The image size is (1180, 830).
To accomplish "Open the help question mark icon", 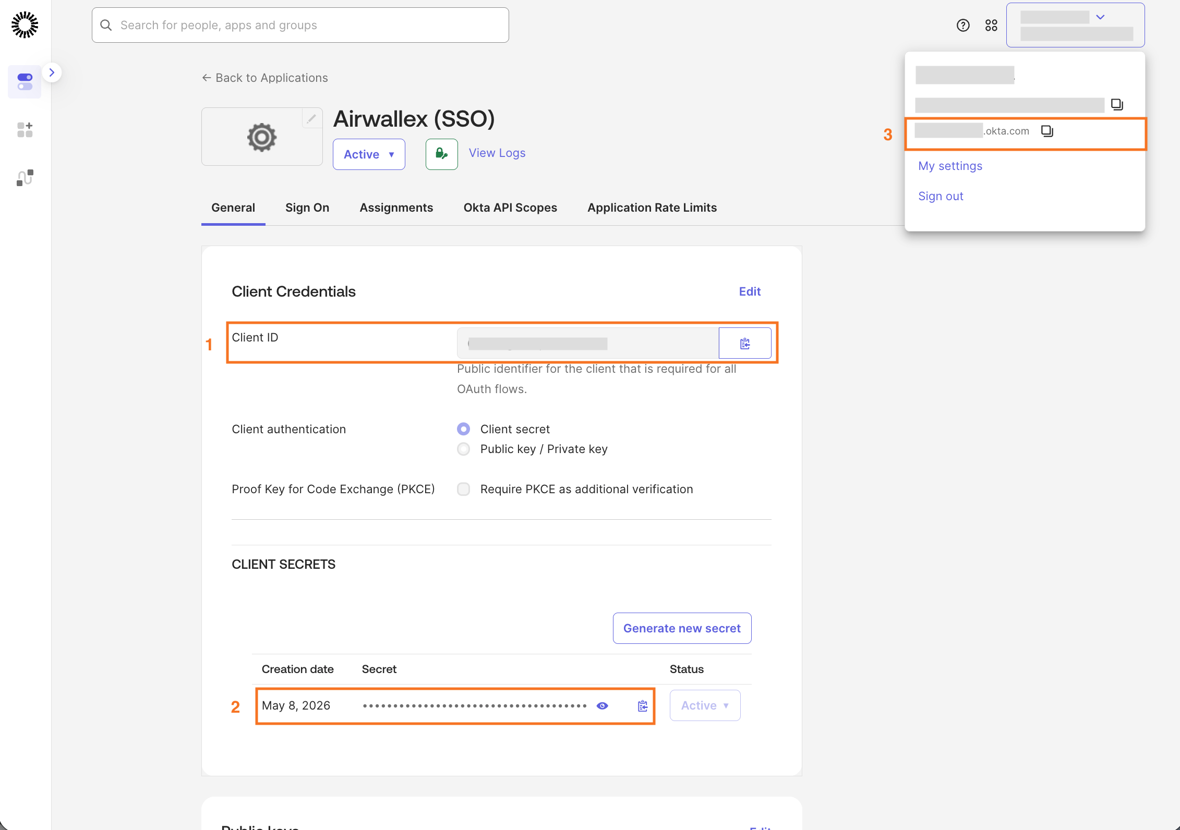I will tap(963, 25).
